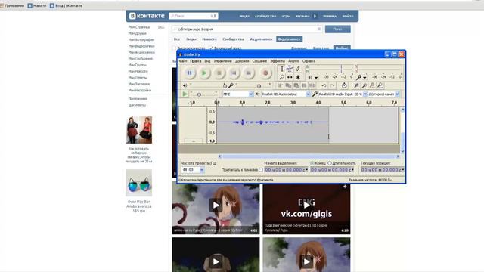This screenshot has width=484, height=272.
Task: Switch to the Аудиозаписи search tab
Action: coord(261,39)
